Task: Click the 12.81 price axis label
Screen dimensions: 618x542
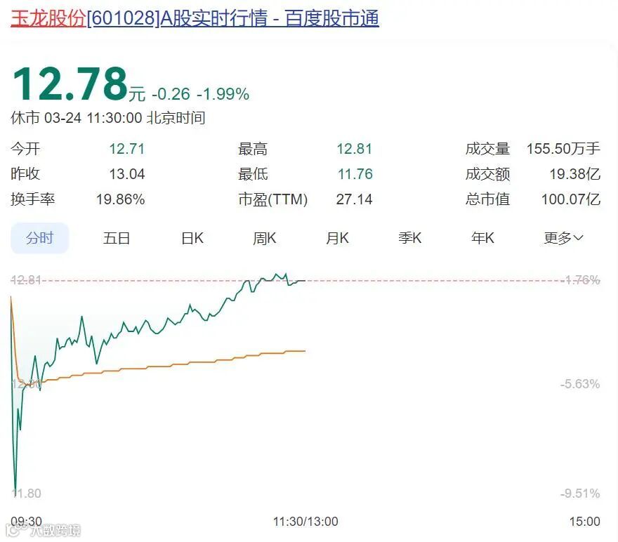Action: 26,280
